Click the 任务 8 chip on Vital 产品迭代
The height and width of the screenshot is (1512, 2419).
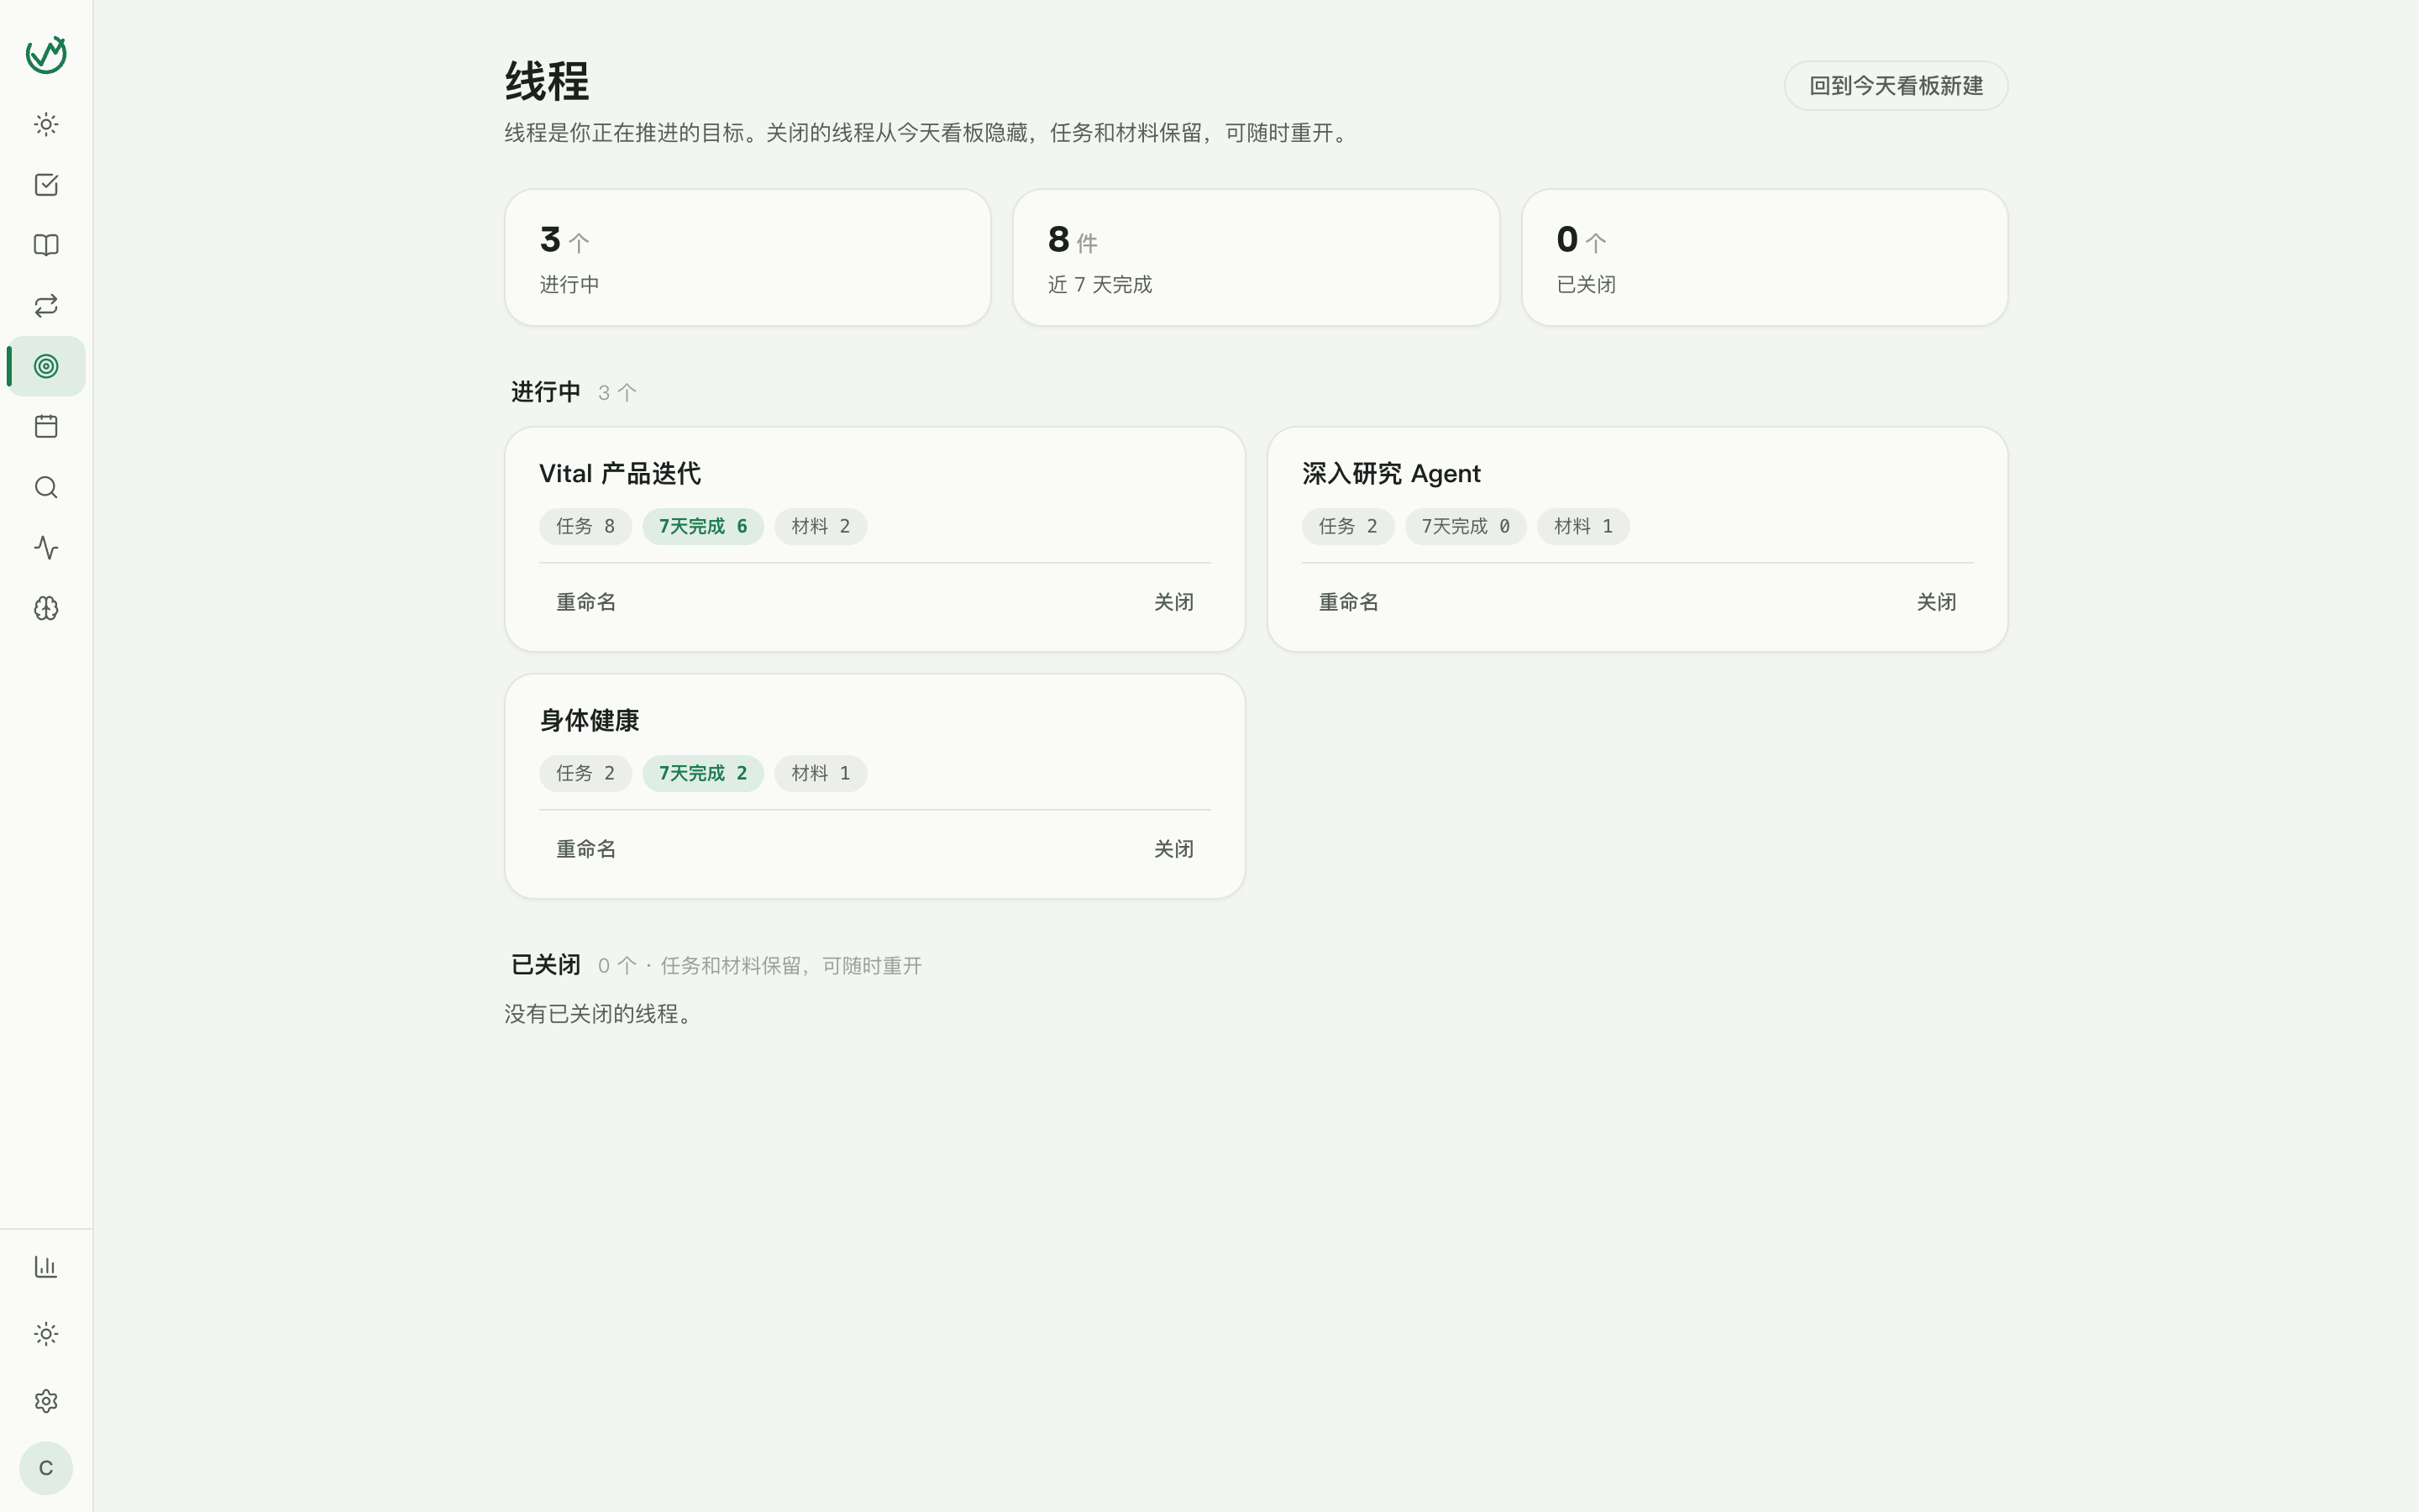click(585, 527)
